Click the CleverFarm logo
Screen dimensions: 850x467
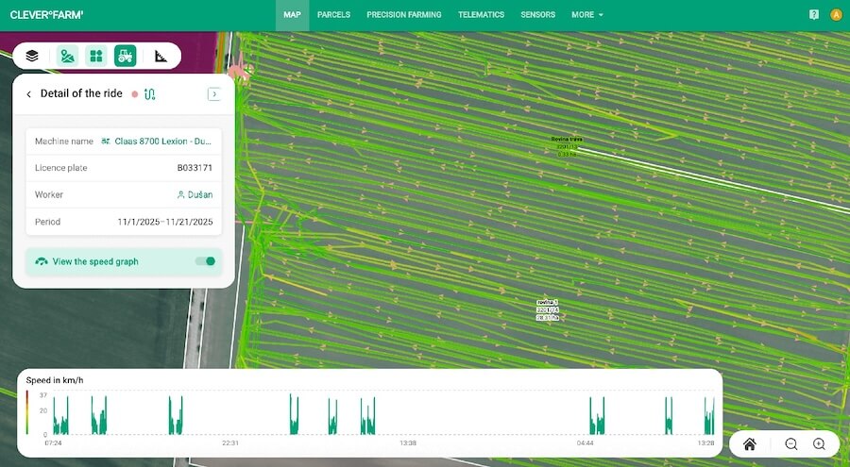point(46,15)
